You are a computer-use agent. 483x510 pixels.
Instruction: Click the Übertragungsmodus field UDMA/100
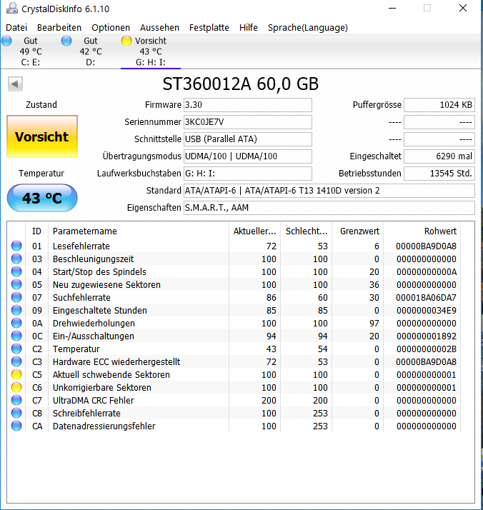point(248,156)
